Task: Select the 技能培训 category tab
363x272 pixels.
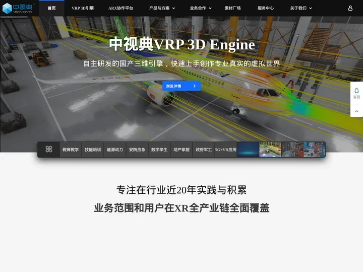Action: pyautogui.click(x=93, y=150)
